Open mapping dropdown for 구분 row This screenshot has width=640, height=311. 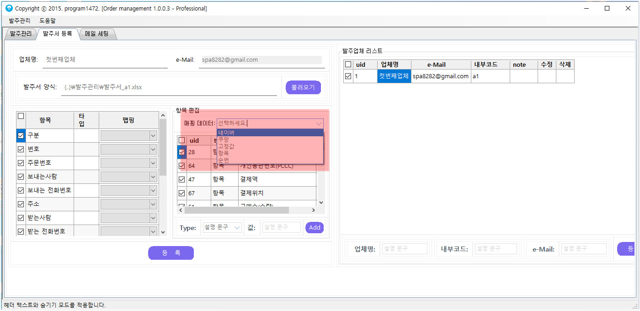point(129,135)
